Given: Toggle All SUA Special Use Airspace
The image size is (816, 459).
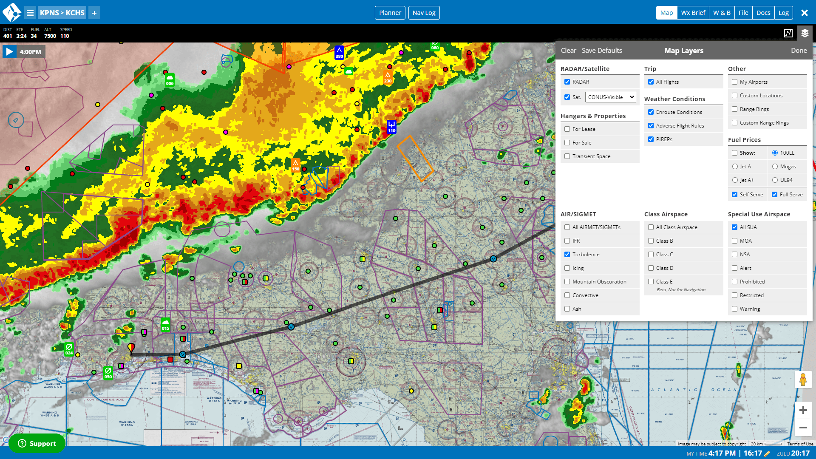Looking at the screenshot, I should click(735, 227).
